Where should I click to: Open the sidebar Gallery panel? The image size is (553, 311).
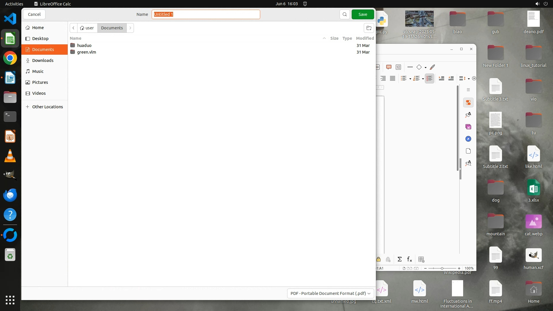coord(468,127)
